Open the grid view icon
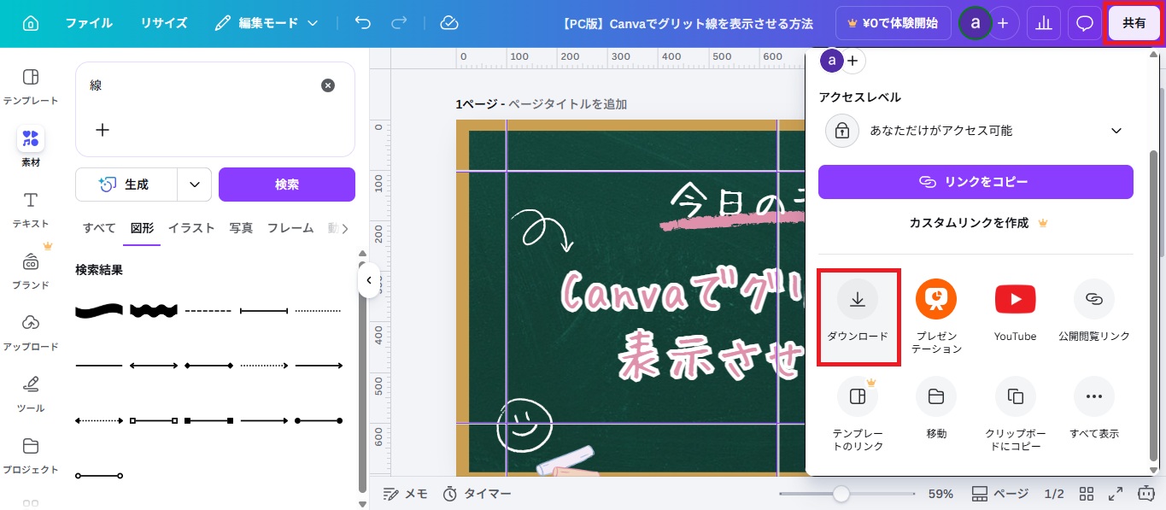The width and height of the screenshot is (1166, 510). tap(1087, 494)
